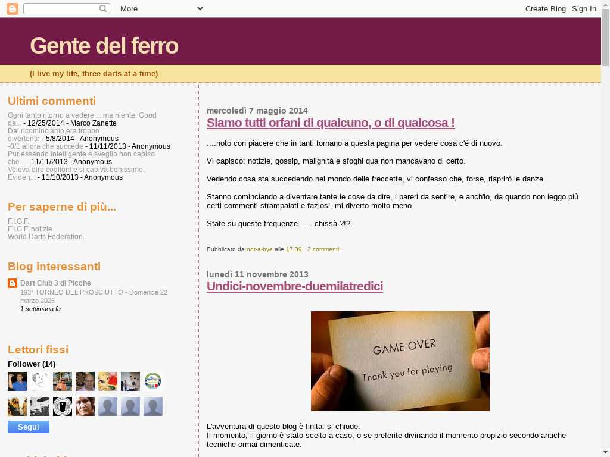Open the flower painting follower avatar
This screenshot has height=457, width=610.
pos(108,381)
